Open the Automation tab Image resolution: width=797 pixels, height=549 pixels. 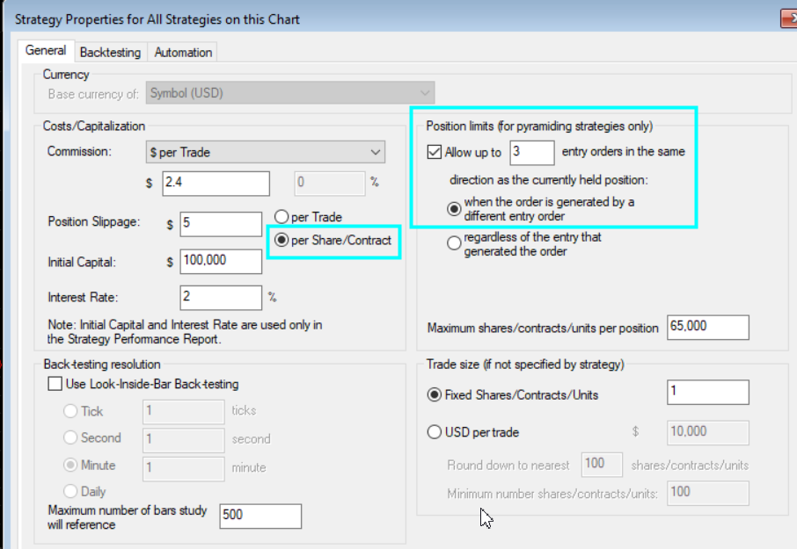click(x=183, y=53)
